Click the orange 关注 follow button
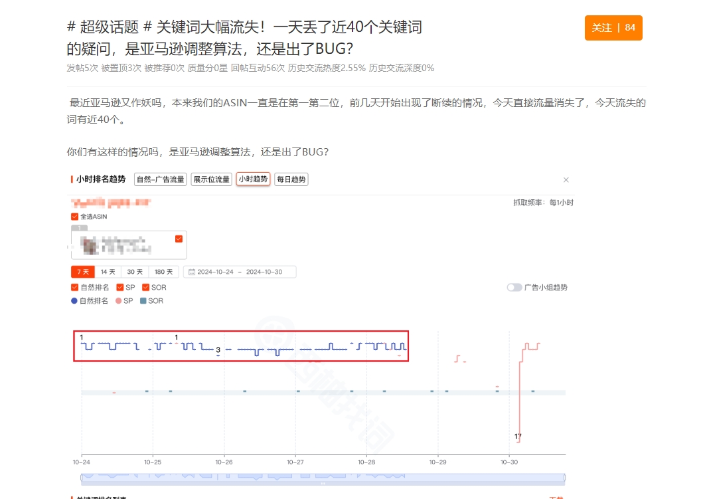 coord(613,28)
